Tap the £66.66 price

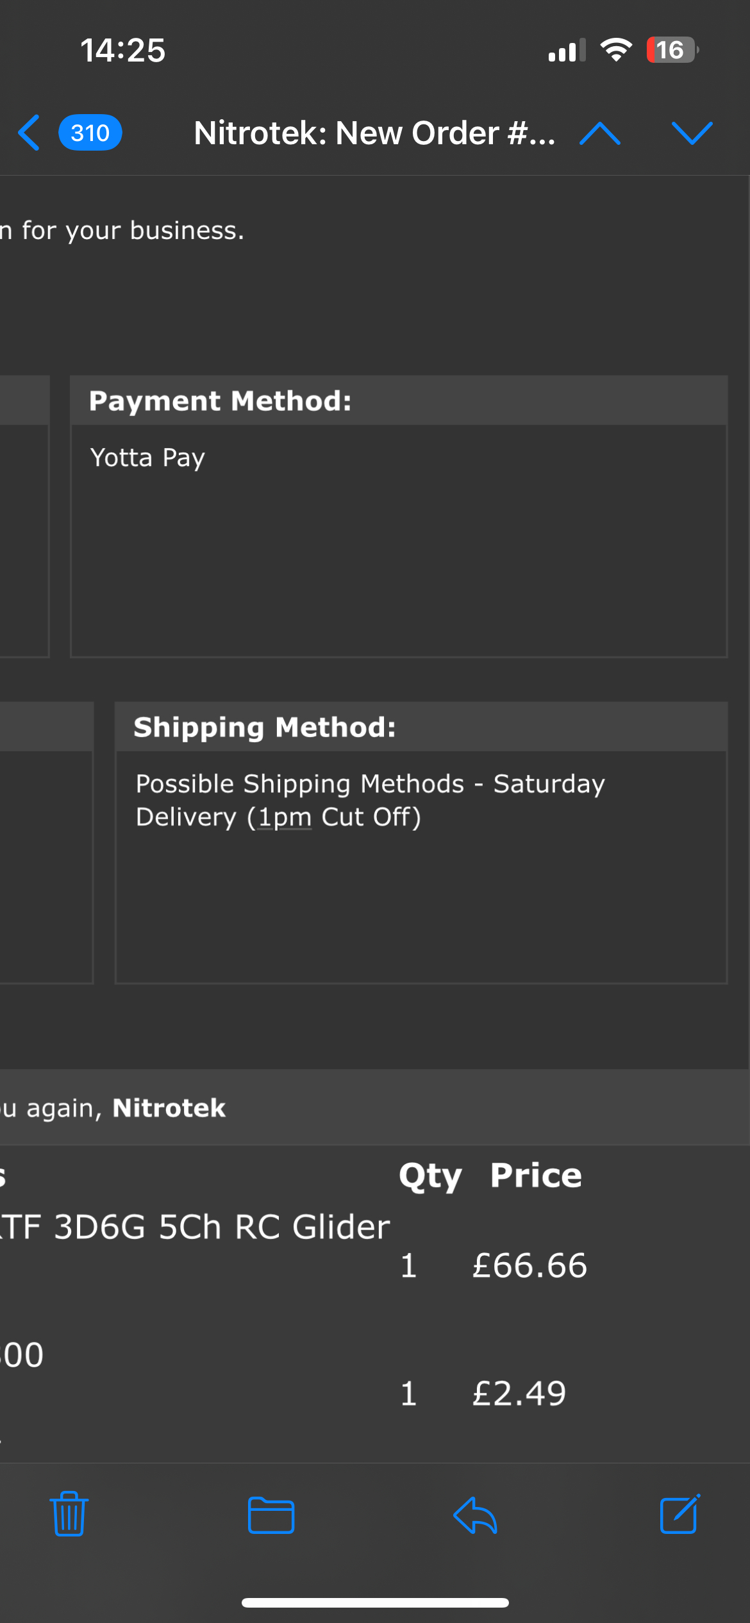tap(529, 1265)
